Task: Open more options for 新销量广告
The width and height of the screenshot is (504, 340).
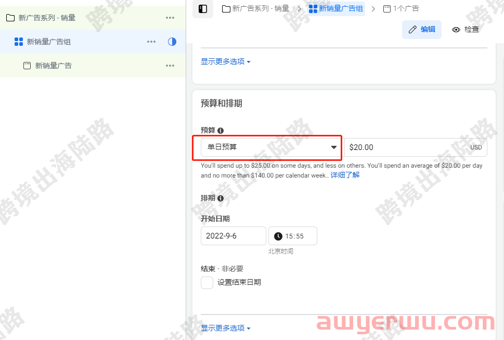Action: [170, 66]
